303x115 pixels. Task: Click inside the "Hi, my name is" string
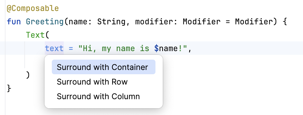[x=113, y=48]
